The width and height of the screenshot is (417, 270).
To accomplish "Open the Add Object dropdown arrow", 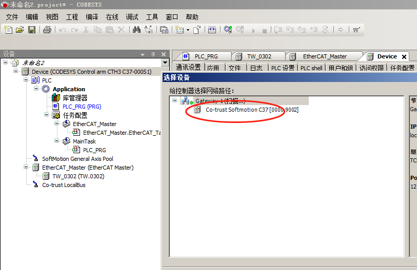I will tap(188, 30).
